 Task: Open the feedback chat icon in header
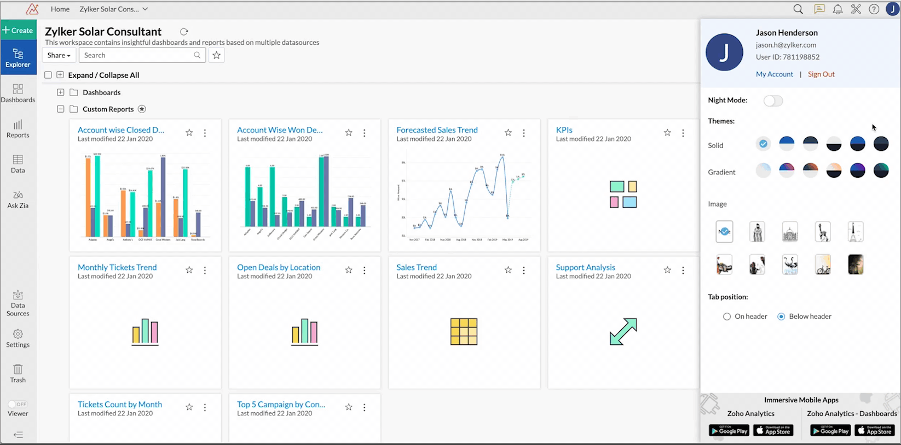(819, 9)
